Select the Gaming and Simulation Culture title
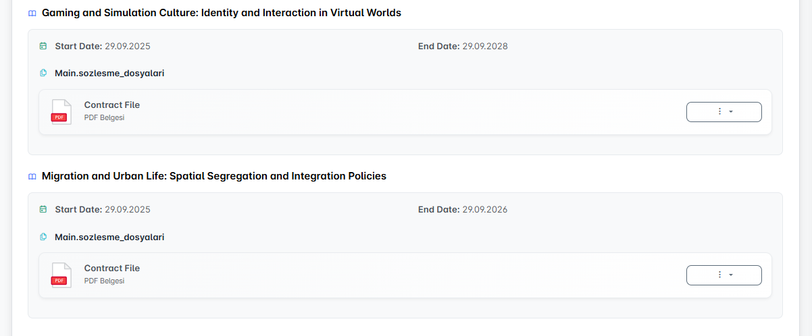The width and height of the screenshot is (812, 336). click(x=221, y=13)
